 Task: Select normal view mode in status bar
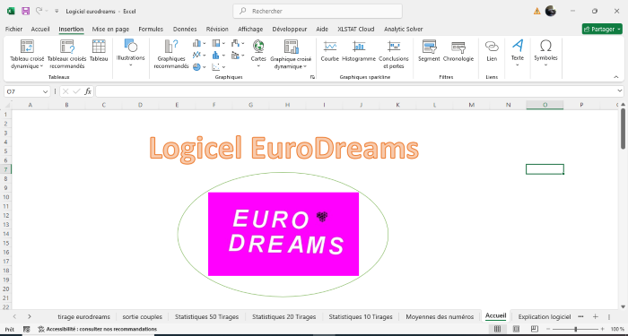(497, 329)
